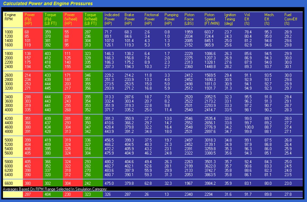Select the 'Power (Wheel) (HP)' column header
This screenshot has width=307, height=202.
[x=71, y=19]
